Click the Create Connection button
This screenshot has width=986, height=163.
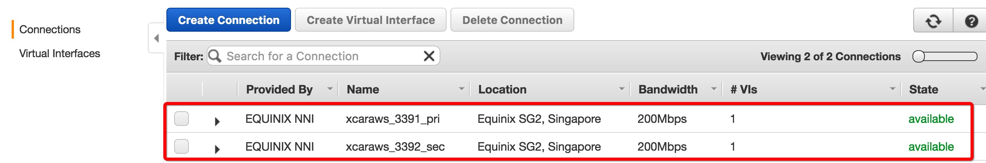point(228,20)
